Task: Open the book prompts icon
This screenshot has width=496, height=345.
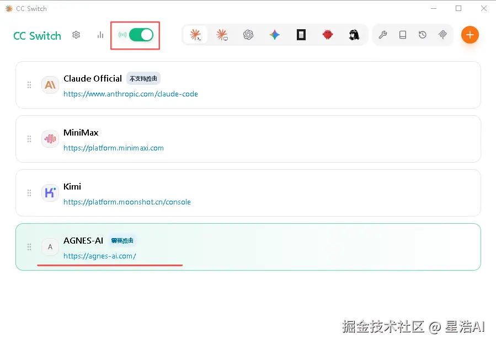Action: [x=403, y=35]
